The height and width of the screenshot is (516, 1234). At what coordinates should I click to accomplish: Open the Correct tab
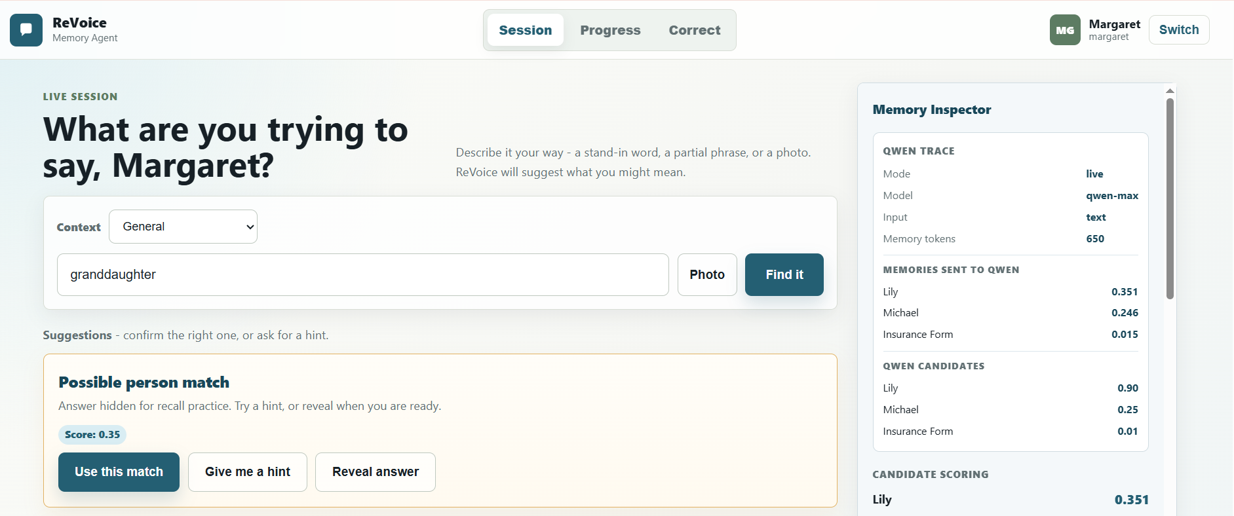tap(694, 30)
